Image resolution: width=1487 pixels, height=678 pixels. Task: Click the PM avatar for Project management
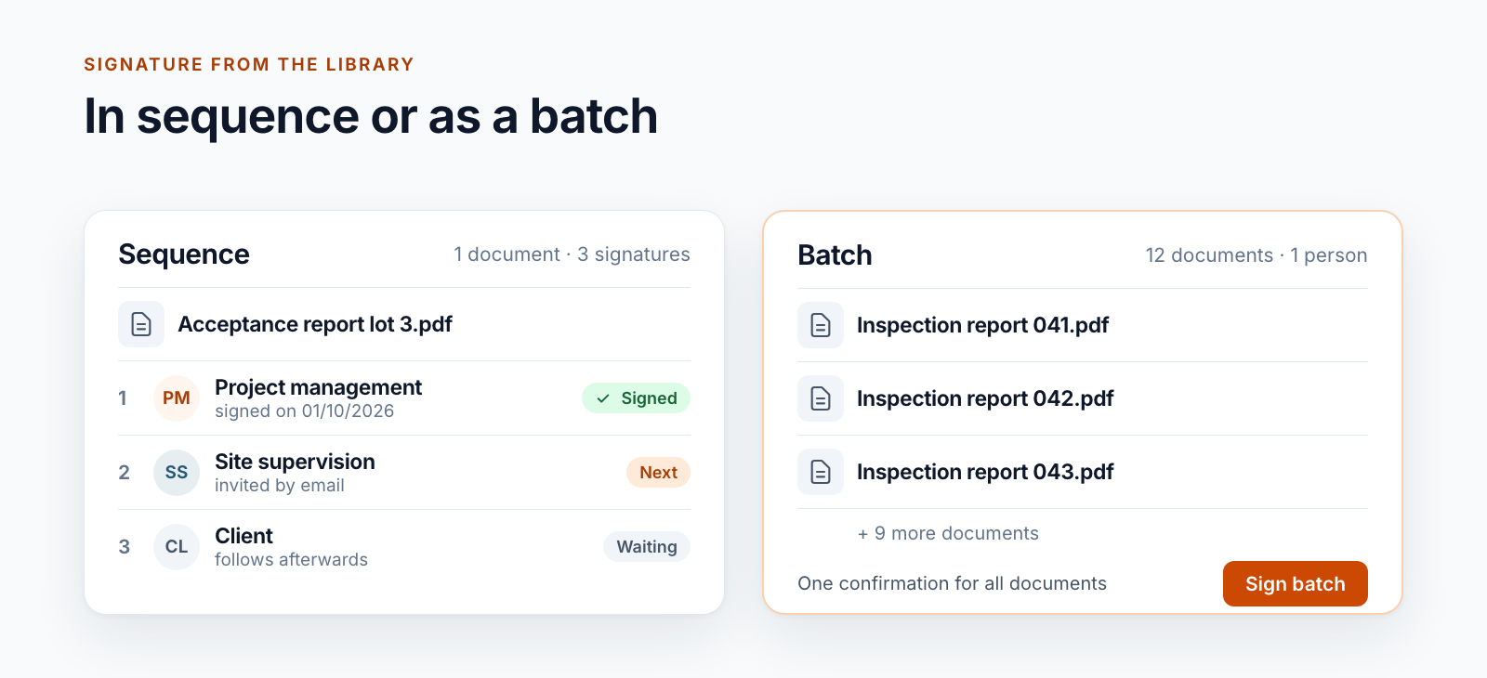coord(177,398)
